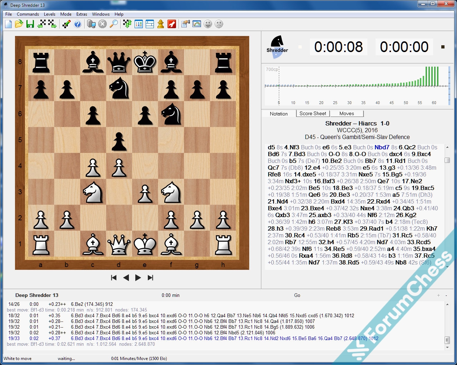
Task: Click the golden pawn toolbar icon
Action: tap(161, 24)
